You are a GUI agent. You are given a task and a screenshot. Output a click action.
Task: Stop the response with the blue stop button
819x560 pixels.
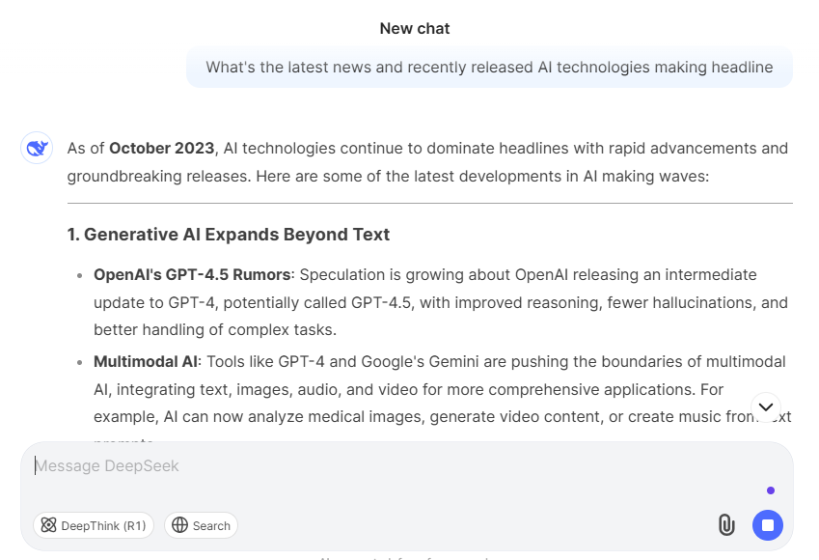point(768,525)
